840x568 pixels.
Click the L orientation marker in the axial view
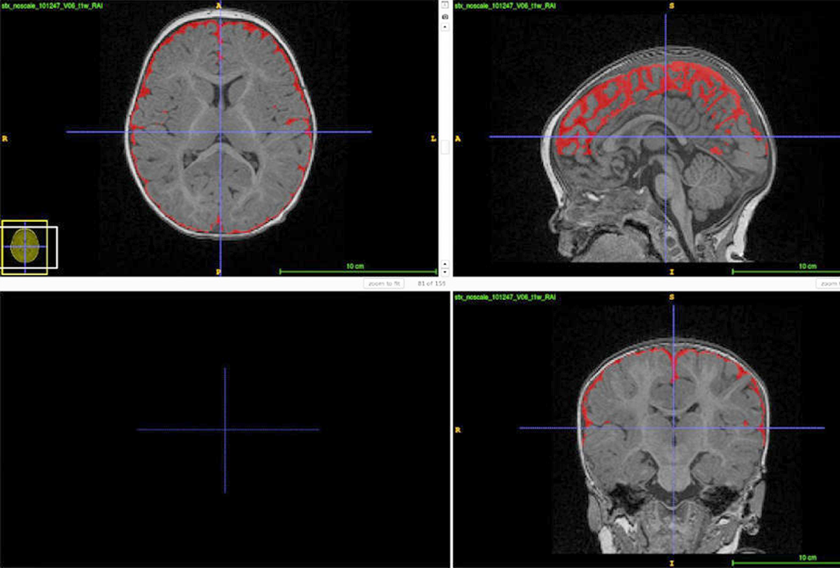433,139
